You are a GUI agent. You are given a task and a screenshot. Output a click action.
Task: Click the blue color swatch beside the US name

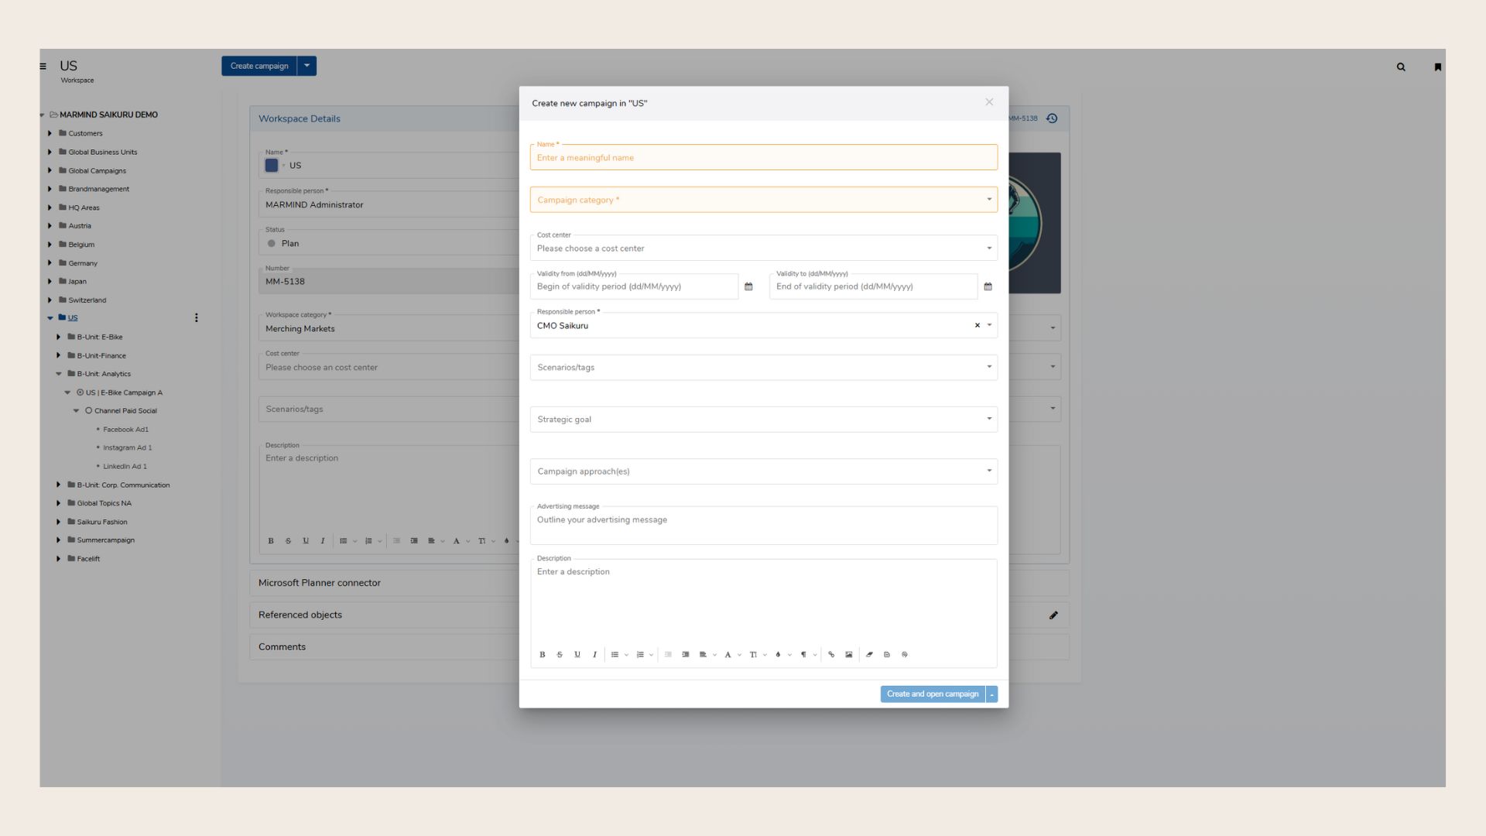272,166
